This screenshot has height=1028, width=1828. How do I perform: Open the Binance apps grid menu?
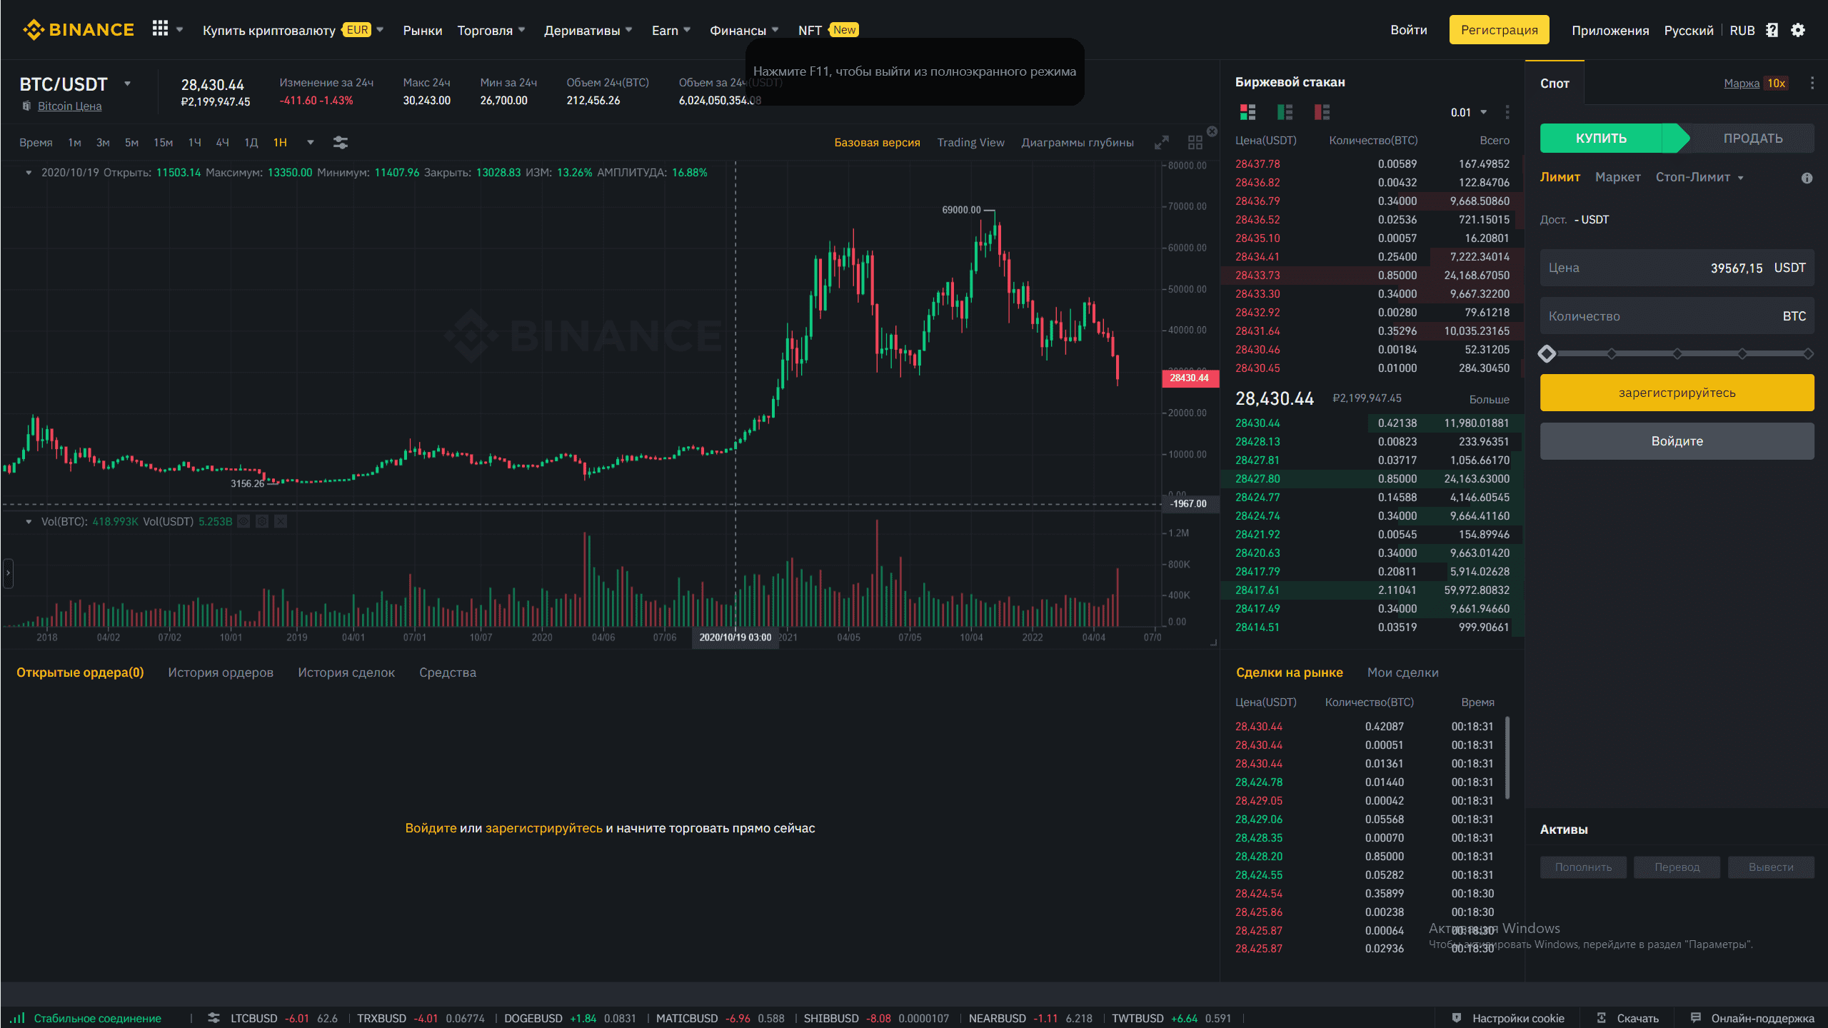click(160, 29)
